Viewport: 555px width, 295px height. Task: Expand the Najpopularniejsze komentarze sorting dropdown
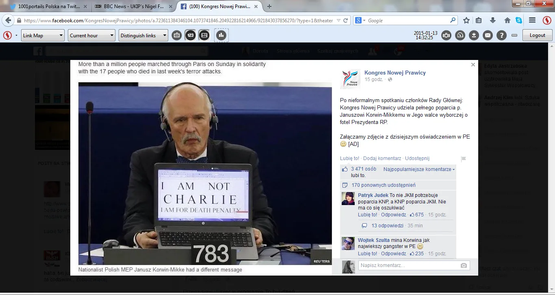[x=418, y=169]
